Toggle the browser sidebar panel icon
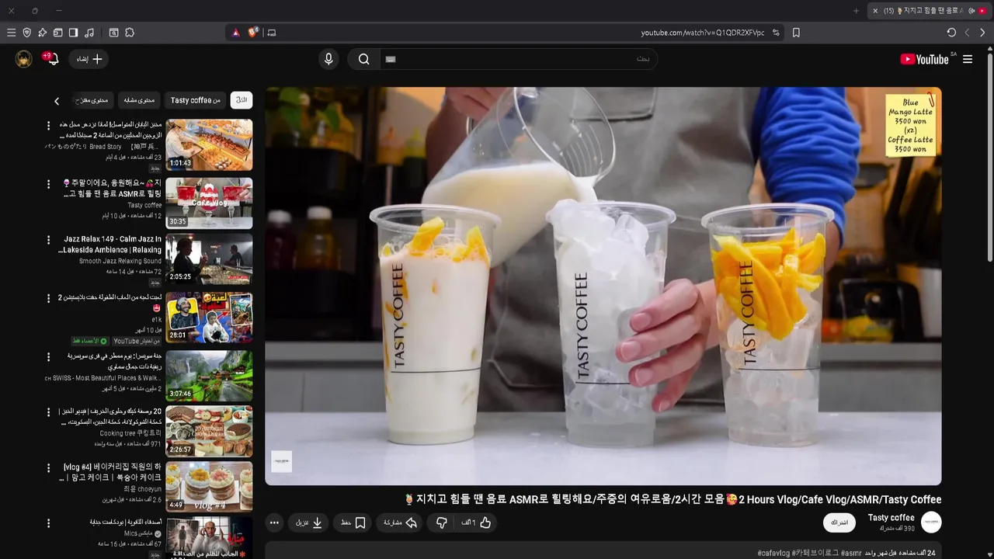The image size is (994, 559). (x=73, y=33)
